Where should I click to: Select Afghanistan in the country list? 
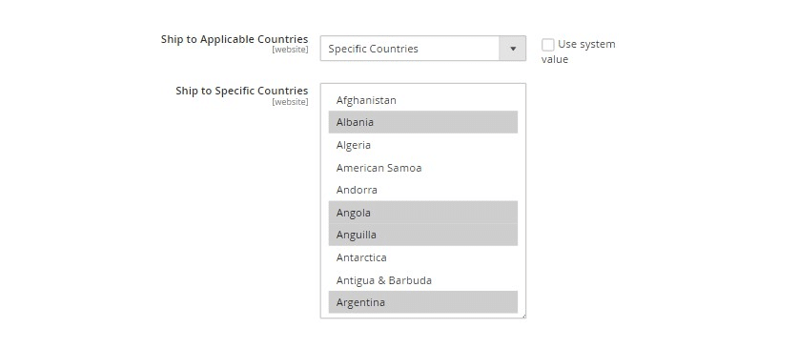coord(423,100)
